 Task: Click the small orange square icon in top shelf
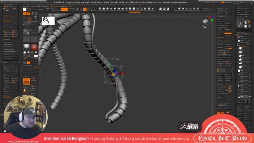click(x=85, y=10)
